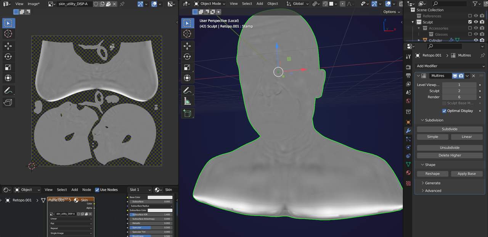This screenshot has width=488, height=237.
Task: Enable the Optimal Display checkbox
Action: pyautogui.click(x=444, y=111)
